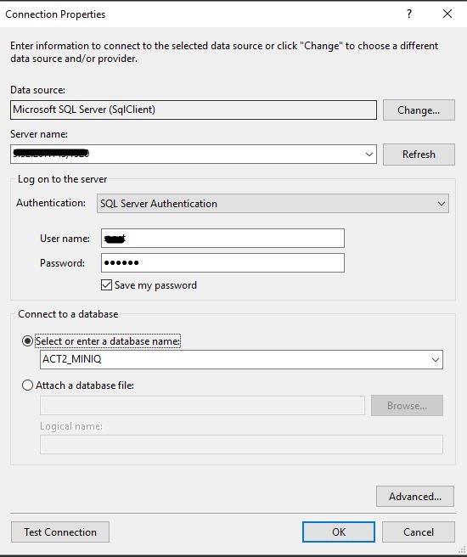The width and height of the screenshot is (467, 557).
Task: Choose Attach a database file radio
Action: (x=27, y=385)
